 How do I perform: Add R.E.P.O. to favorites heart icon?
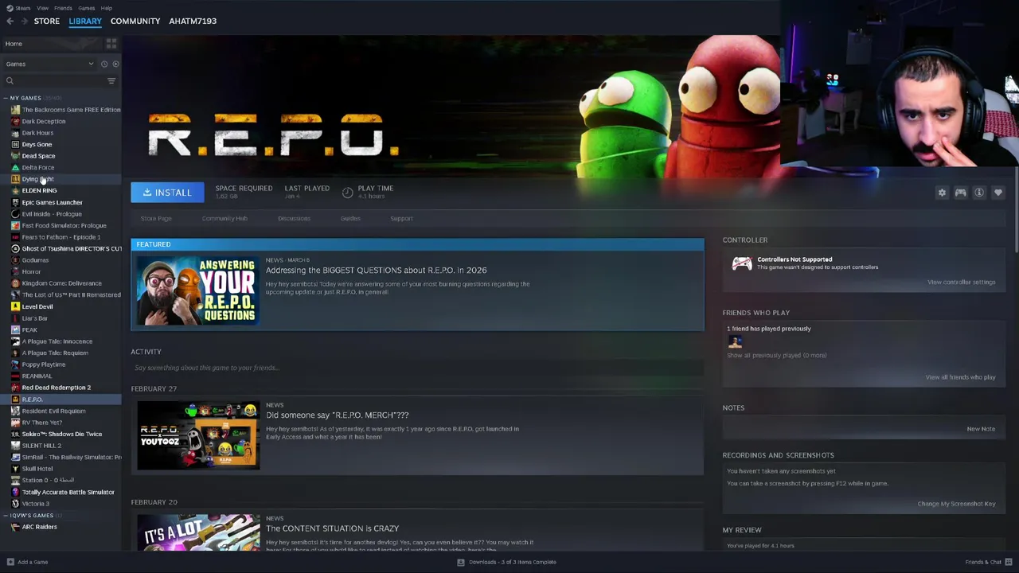click(x=998, y=193)
